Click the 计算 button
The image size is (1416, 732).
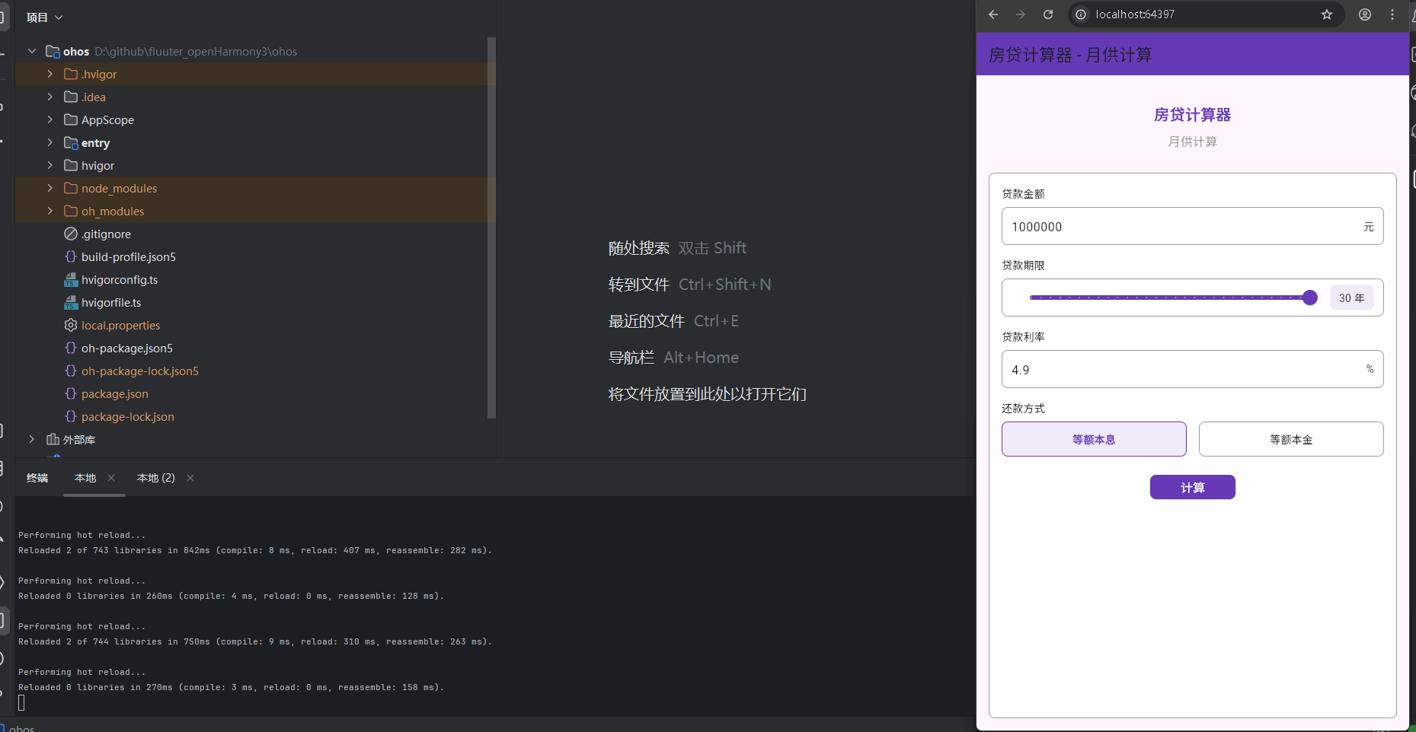1192,487
